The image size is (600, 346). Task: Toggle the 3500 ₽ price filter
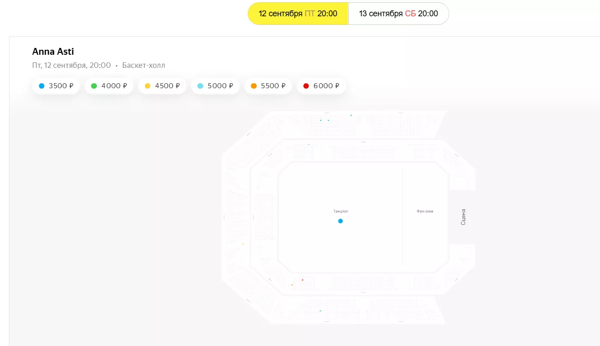click(56, 86)
